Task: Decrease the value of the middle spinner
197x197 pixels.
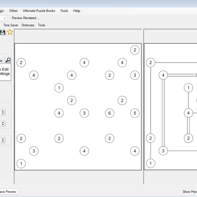Action: 3,125
